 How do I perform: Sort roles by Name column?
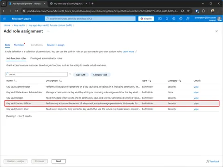11,81
